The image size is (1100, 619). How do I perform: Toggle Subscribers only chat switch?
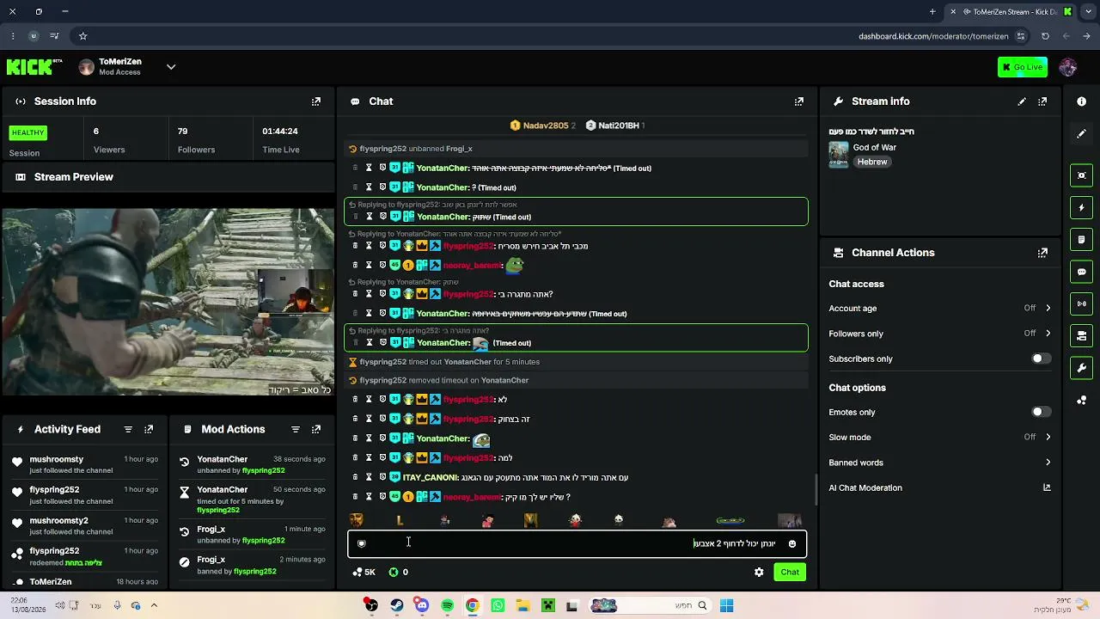[x=1041, y=359]
